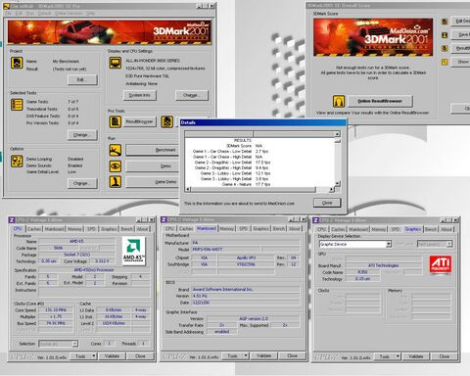470x376 pixels.
Task: Click Close in the CPU-Z window showing the Graphics tab
Action: (445, 356)
